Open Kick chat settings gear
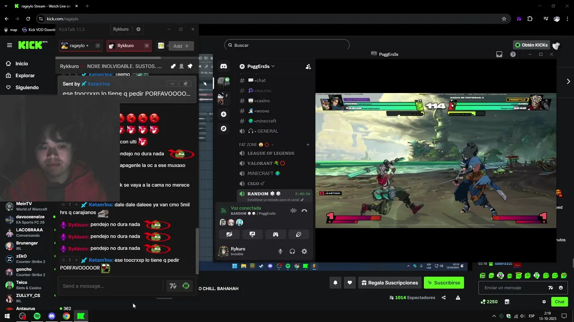Screen dimensions: 574x322 544,302
